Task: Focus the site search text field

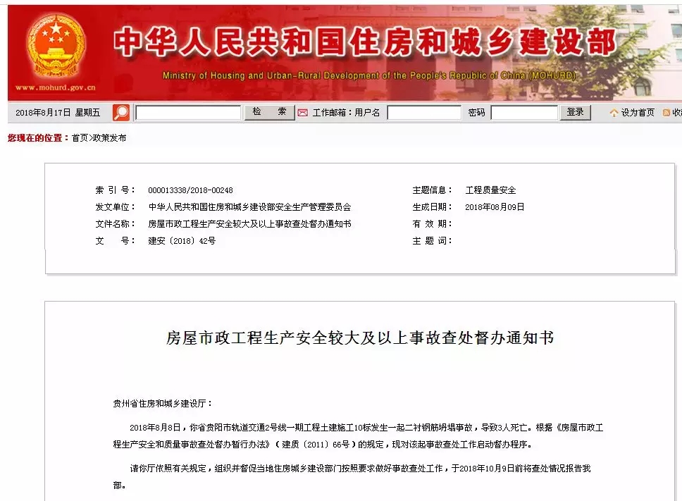Action: coord(188,113)
